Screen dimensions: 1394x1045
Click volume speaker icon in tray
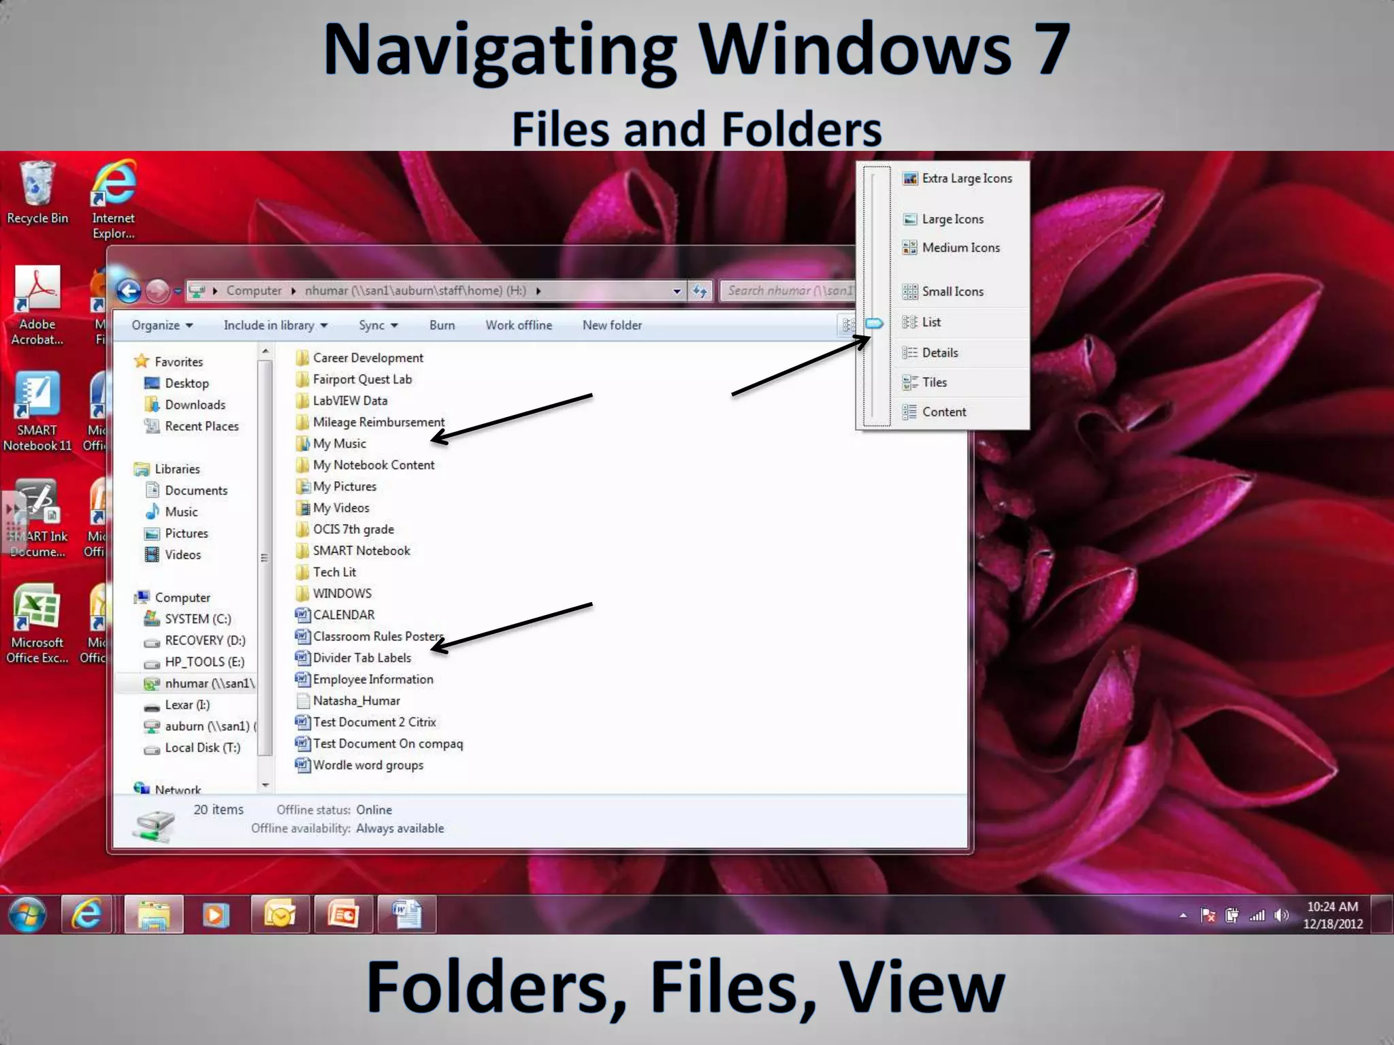1280,916
